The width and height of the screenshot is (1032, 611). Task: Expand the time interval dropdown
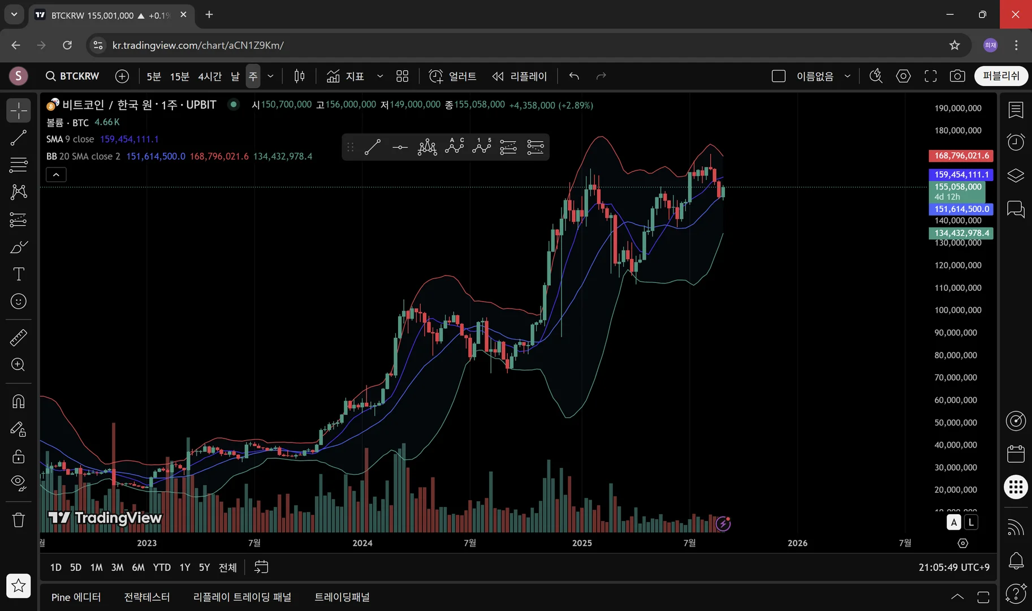(270, 76)
